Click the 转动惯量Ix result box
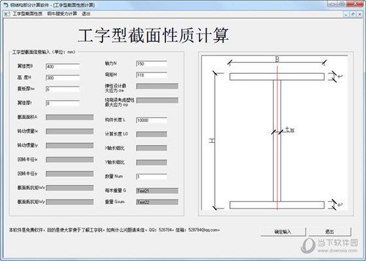This screenshot has width=366, height=261. point(70,131)
